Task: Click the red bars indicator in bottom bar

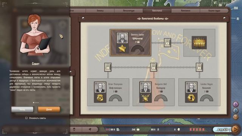Action: [197, 130]
